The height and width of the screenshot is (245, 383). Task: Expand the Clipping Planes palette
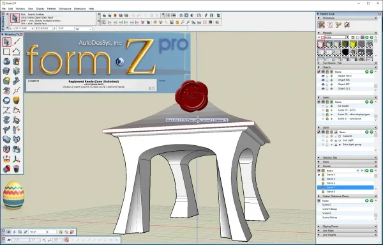319,226
